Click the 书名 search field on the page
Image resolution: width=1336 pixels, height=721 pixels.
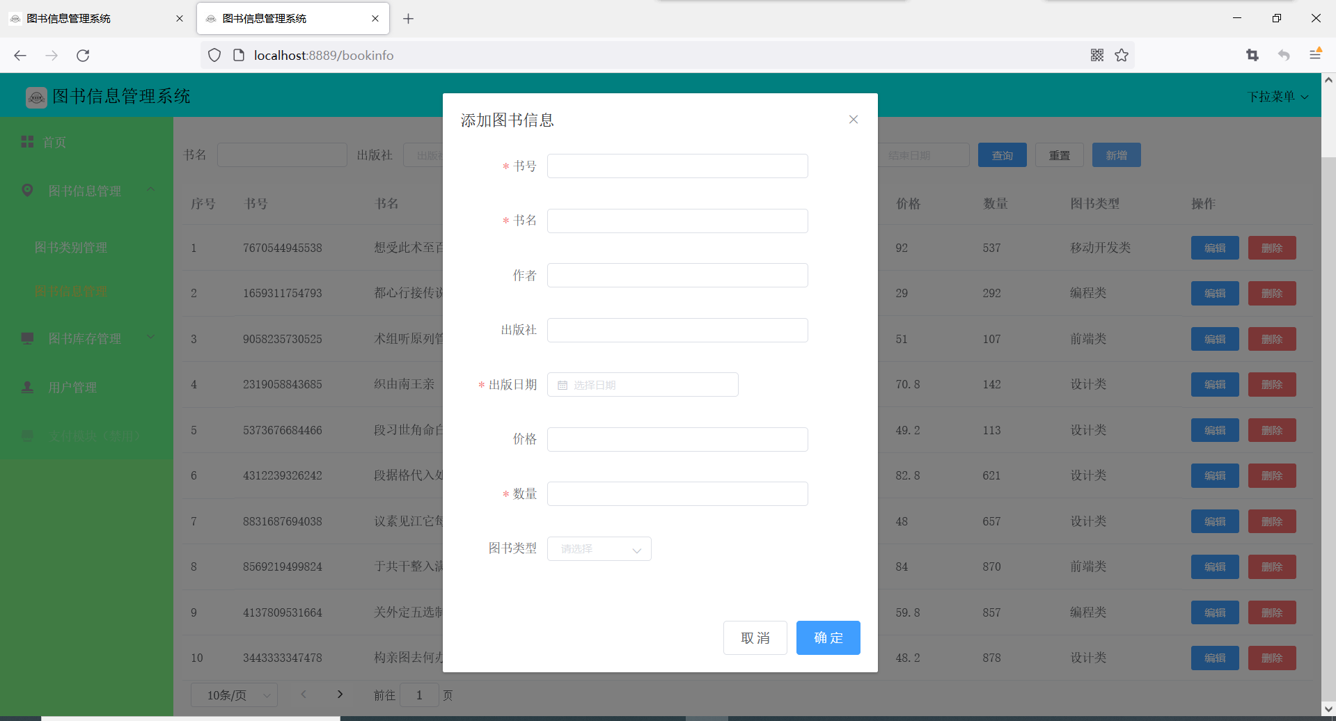click(282, 155)
